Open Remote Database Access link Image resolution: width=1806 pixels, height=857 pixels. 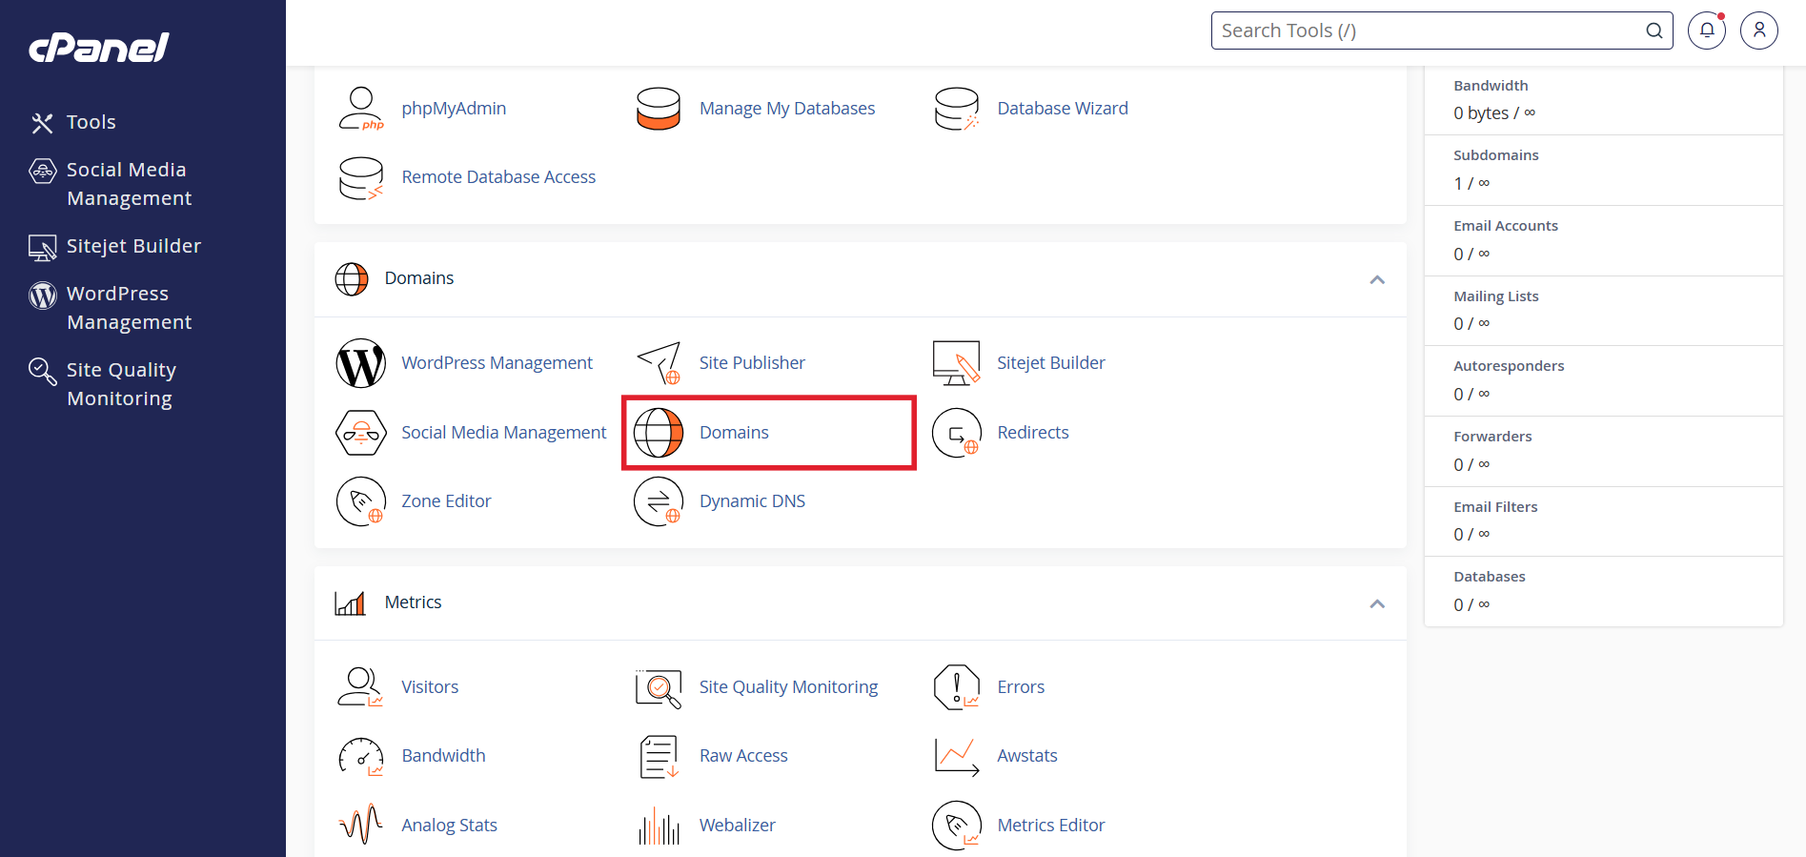(498, 177)
